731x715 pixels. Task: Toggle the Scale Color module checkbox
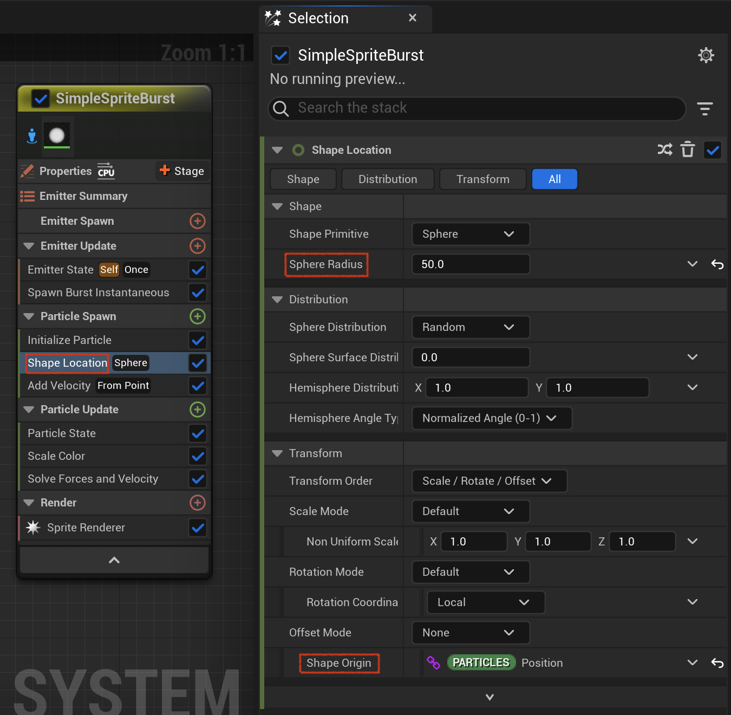pyautogui.click(x=198, y=457)
